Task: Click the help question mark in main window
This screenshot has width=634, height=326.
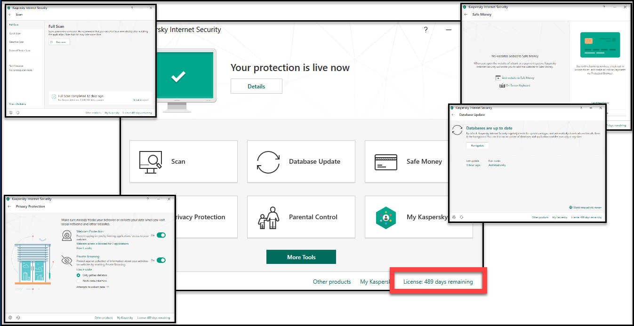Action: 426,30
